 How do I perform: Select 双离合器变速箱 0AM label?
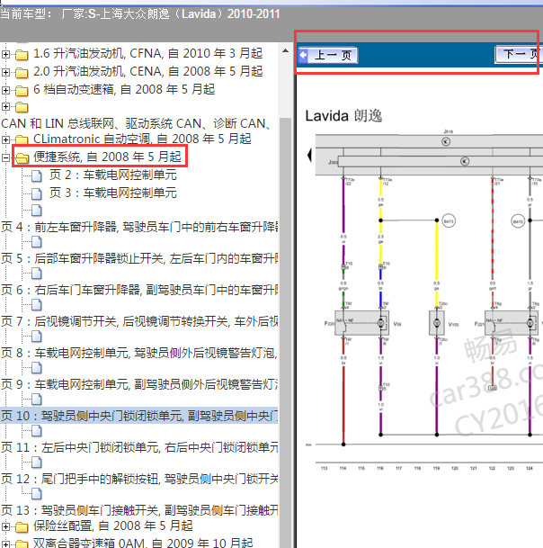[143, 543]
